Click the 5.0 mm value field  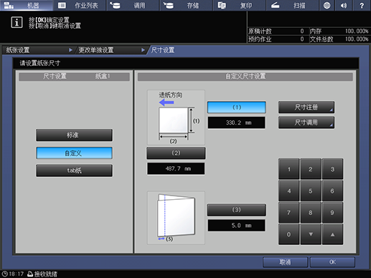point(237,226)
